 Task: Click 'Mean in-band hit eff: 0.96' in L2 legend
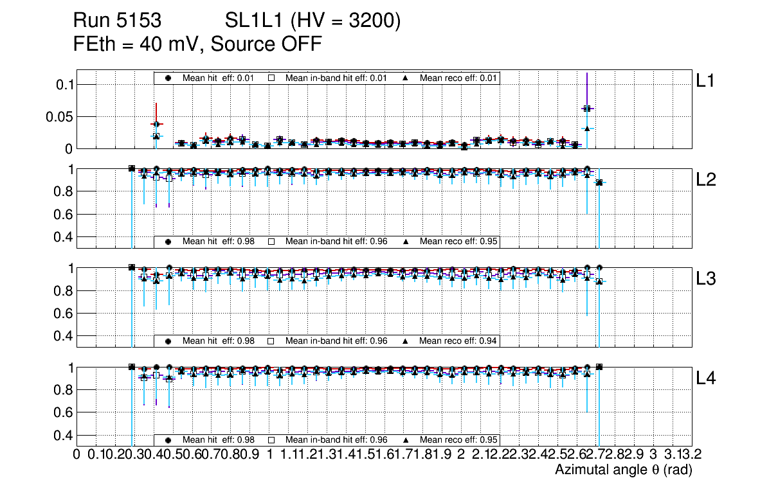(x=336, y=242)
